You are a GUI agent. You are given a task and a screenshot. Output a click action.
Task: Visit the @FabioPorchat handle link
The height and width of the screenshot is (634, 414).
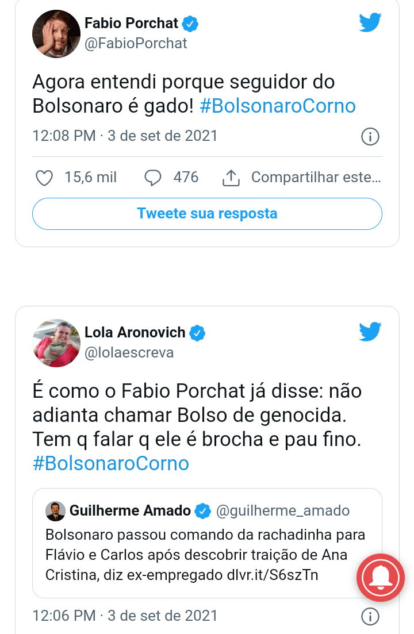coord(136,43)
